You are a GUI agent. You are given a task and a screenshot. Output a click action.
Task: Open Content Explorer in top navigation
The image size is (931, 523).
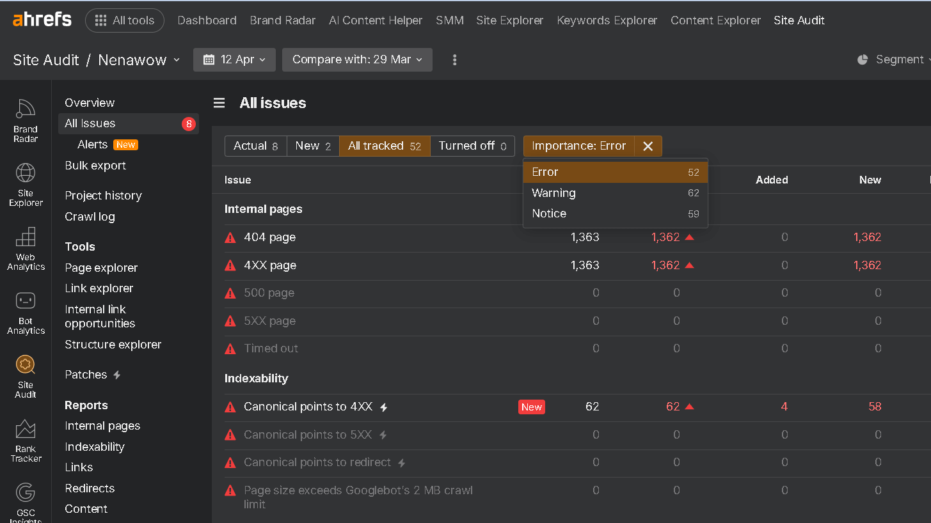pyautogui.click(x=715, y=20)
